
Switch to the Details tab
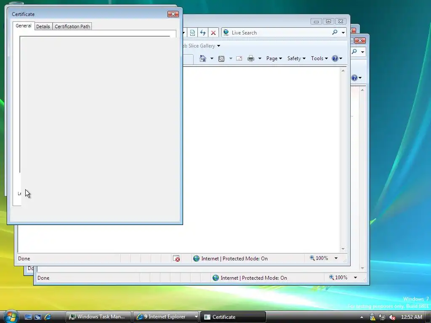tap(43, 26)
